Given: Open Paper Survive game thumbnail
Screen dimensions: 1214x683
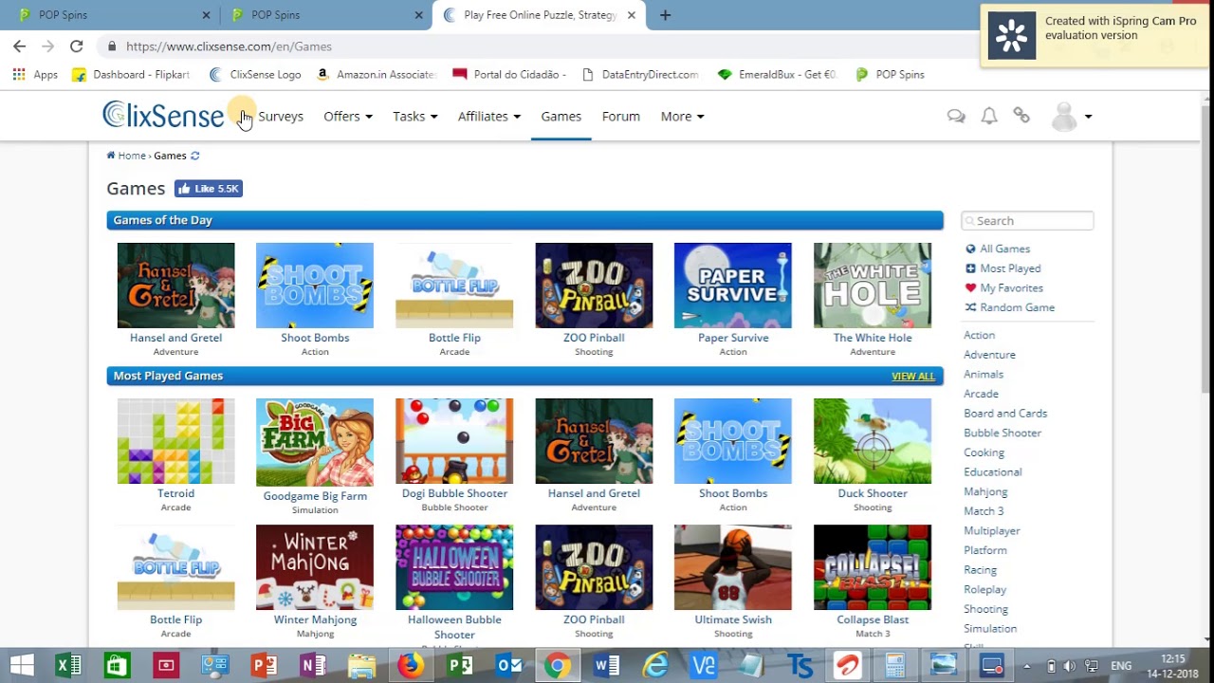Looking at the screenshot, I should (733, 286).
